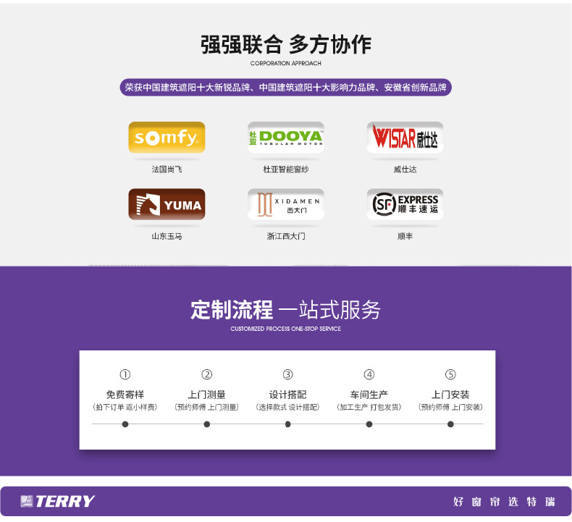This screenshot has width=572, height=522.
Task: Click the 顺丰 caption text
Action: point(405,236)
